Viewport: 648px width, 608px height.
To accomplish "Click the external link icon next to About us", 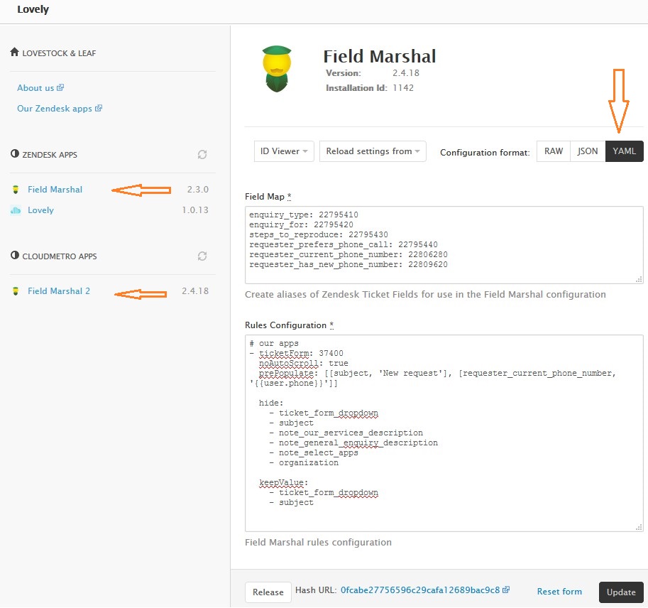I will (60, 87).
